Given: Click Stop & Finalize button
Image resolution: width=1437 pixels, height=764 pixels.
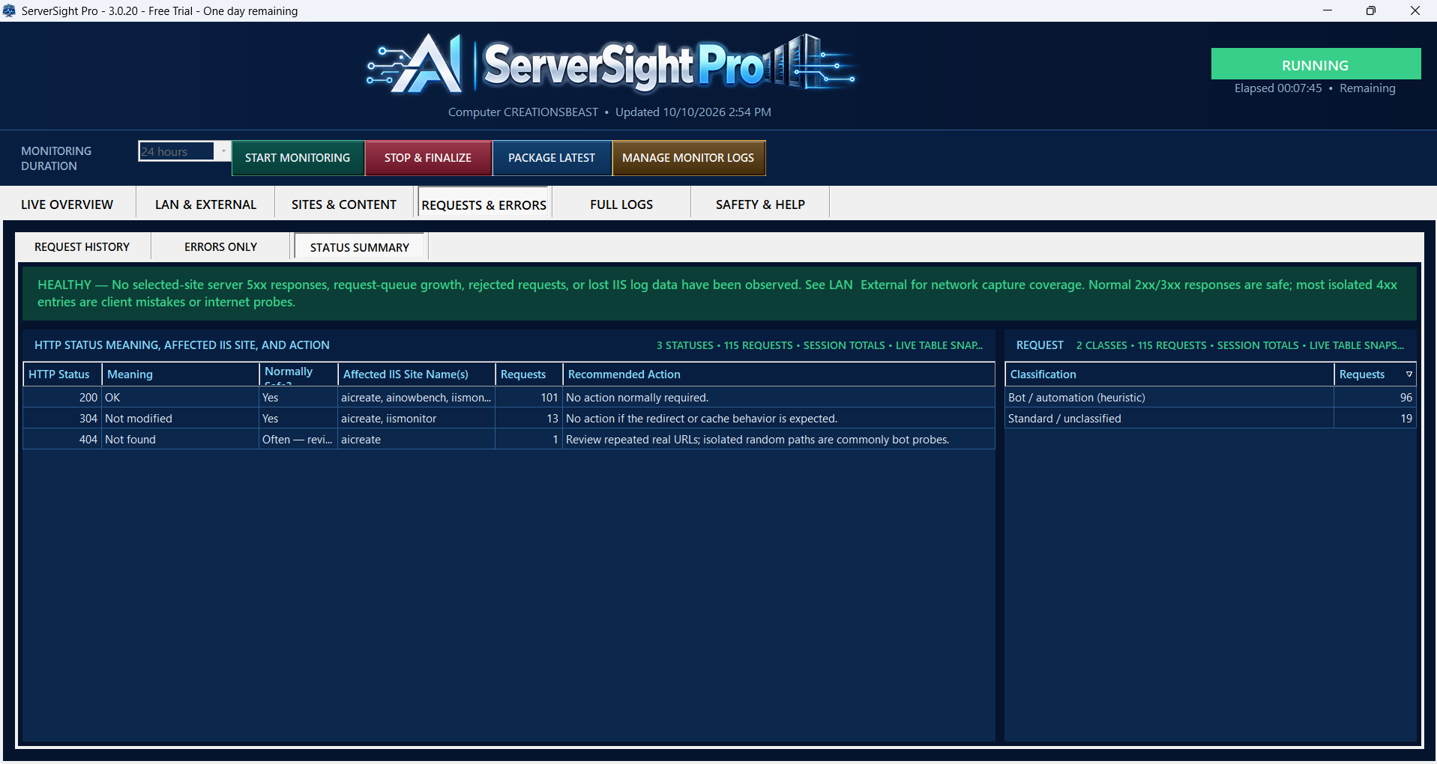Looking at the screenshot, I should tap(428, 158).
